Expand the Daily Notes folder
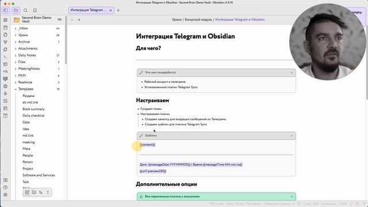Viewport: 368px width, 207px height. point(16,55)
